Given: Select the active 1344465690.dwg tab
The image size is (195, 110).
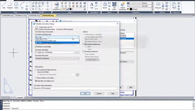Looking at the screenshot, I should (x=48, y=16).
